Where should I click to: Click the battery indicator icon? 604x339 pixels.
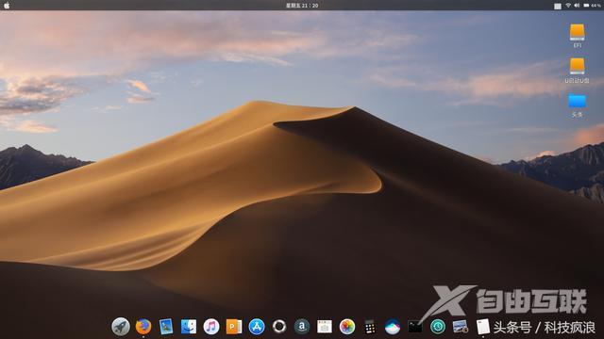pos(586,6)
